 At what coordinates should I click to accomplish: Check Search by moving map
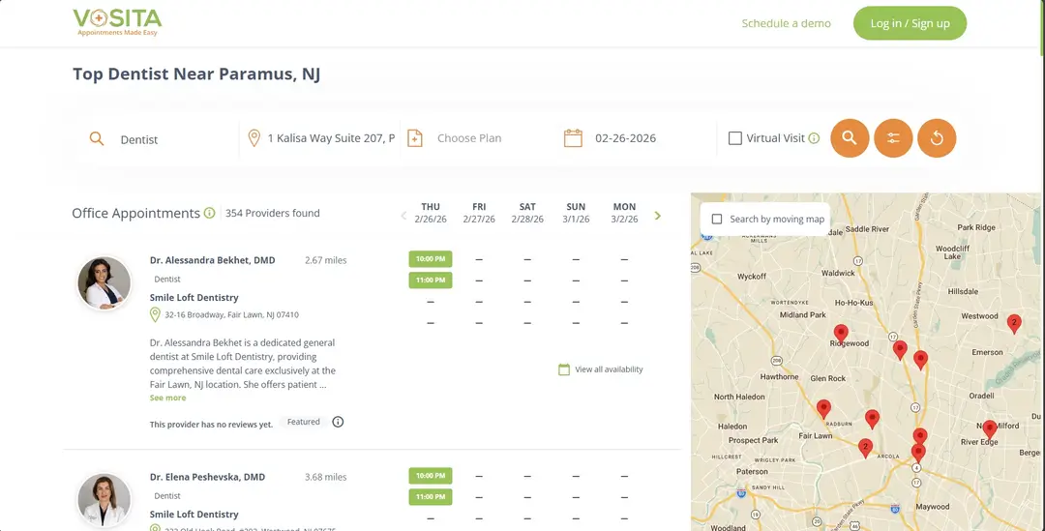pyautogui.click(x=717, y=219)
